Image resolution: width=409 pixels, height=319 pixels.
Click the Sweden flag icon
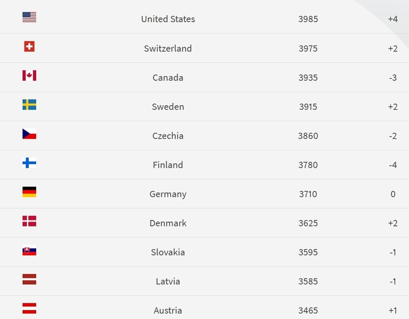click(29, 105)
